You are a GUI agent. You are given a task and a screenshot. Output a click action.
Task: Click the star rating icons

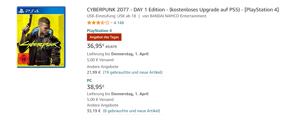point(98,23)
